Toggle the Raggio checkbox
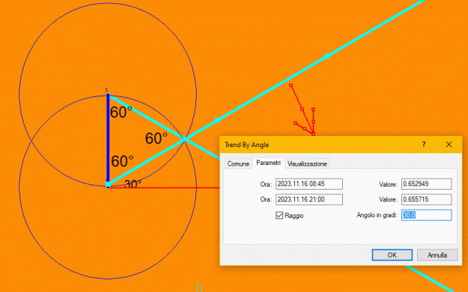 pos(279,215)
